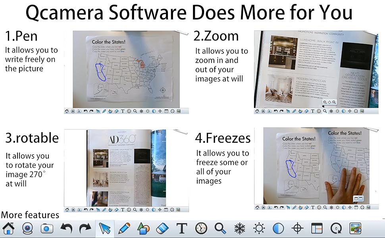The image size is (385, 238).
Task: Select the Text T tool in the large bottom toolbar
Action: point(182,228)
